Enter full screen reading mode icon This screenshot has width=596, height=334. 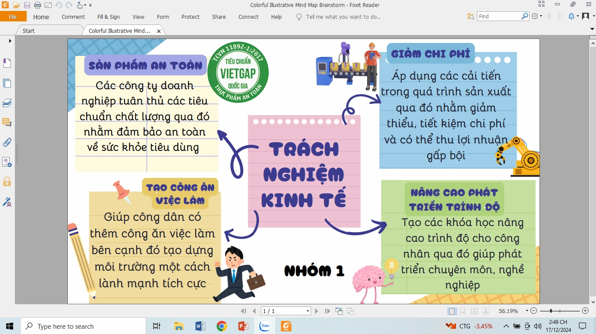point(542,4)
